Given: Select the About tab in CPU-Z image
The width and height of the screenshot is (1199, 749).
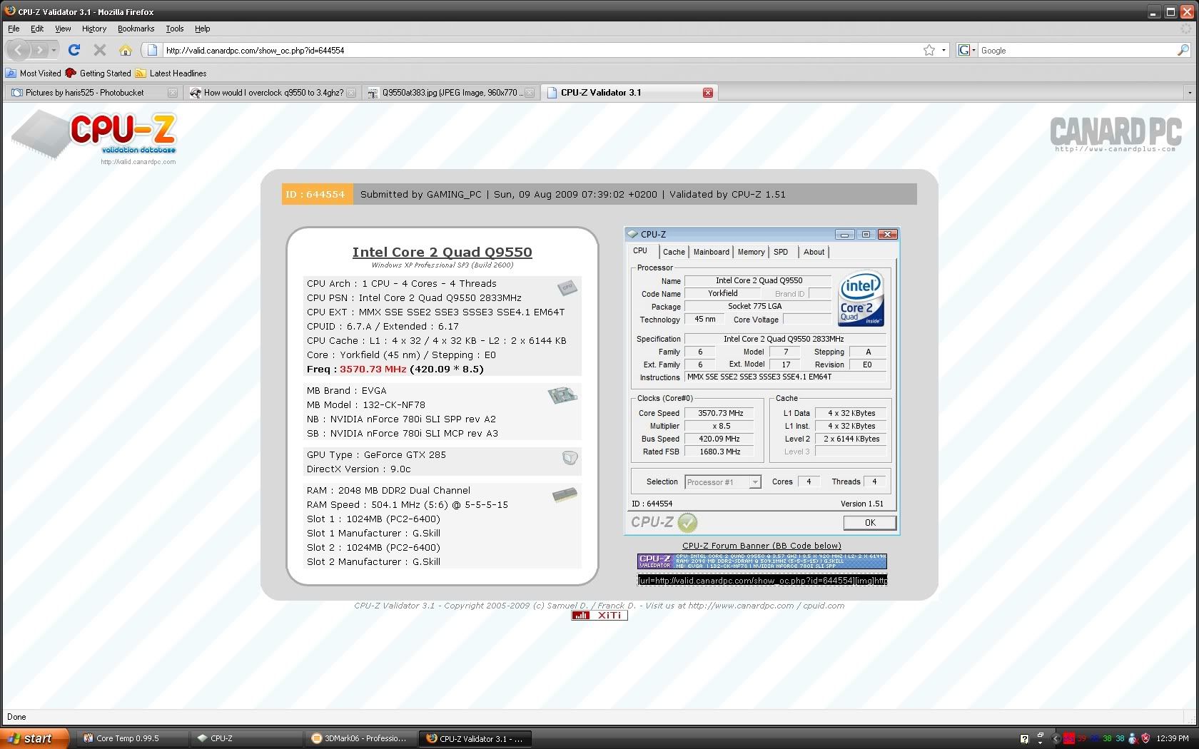Looking at the screenshot, I should pos(814,252).
